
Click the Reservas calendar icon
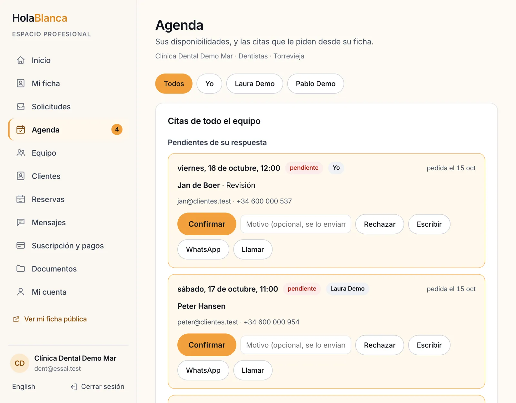[x=21, y=199]
